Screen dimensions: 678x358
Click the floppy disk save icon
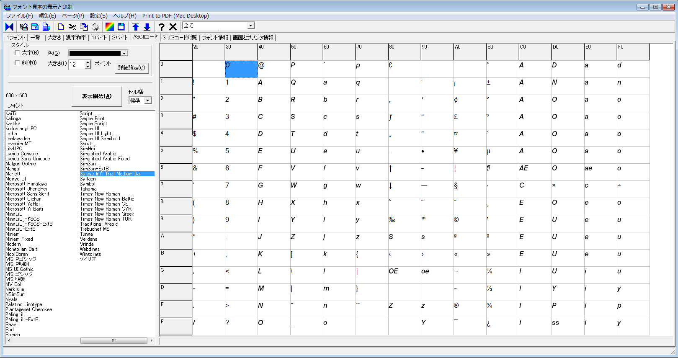(121, 27)
